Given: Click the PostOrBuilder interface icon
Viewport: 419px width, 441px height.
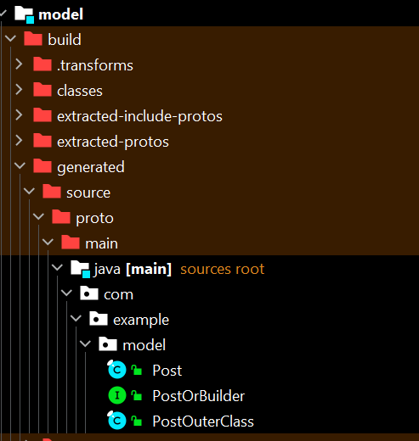Looking at the screenshot, I should click(x=117, y=395).
